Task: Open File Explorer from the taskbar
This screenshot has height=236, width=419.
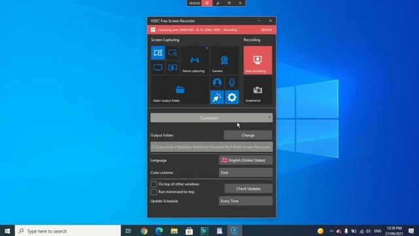Action: tap(174, 231)
